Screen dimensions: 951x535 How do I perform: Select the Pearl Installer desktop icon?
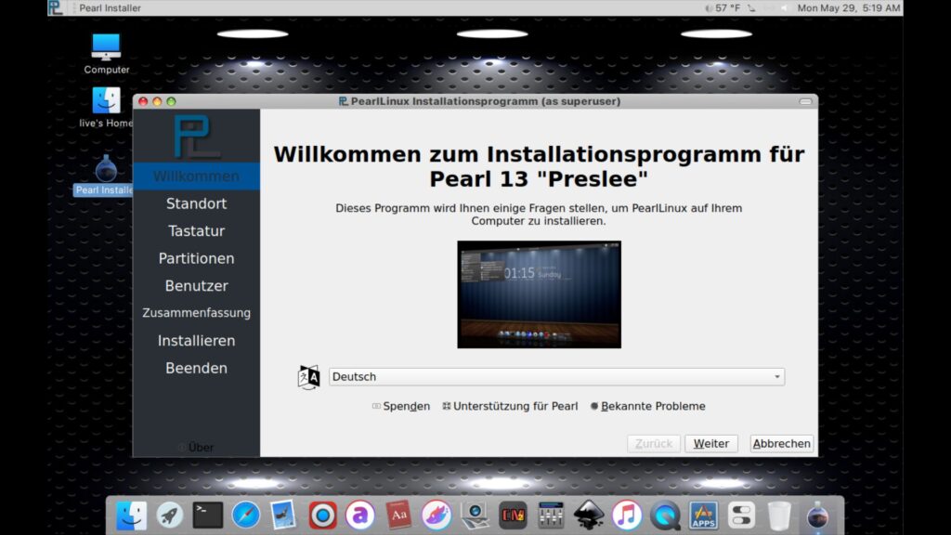[104, 175]
